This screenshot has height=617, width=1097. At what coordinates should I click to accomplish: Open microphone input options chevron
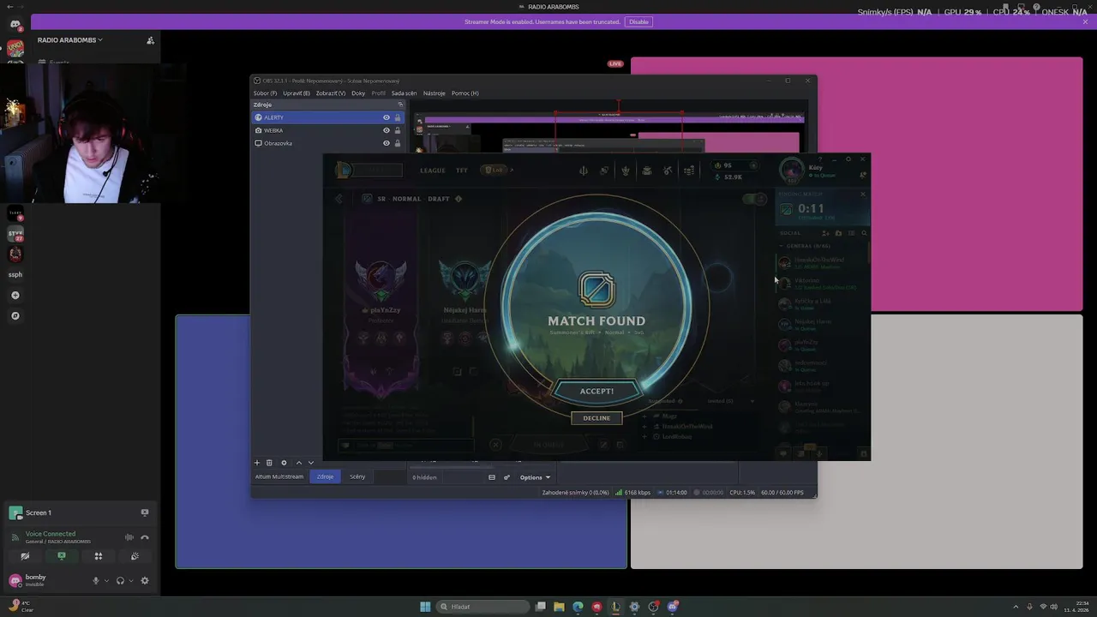[106, 580]
